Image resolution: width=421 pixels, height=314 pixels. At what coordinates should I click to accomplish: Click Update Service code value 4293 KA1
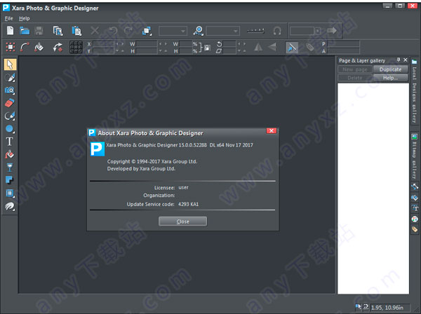click(189, 205)
